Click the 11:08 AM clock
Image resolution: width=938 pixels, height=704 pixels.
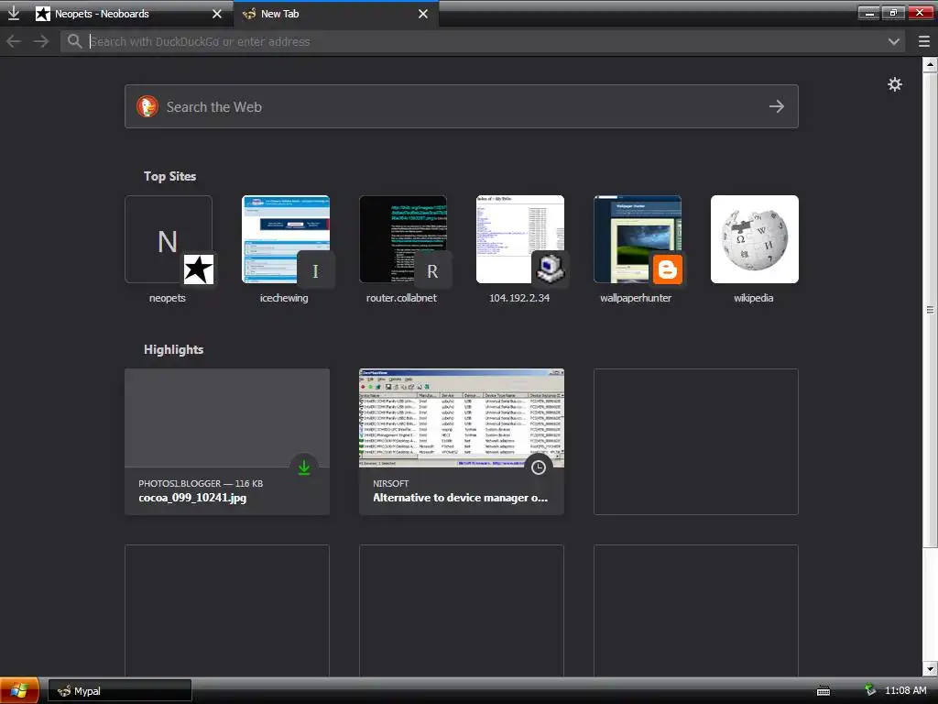coord(906,691)
